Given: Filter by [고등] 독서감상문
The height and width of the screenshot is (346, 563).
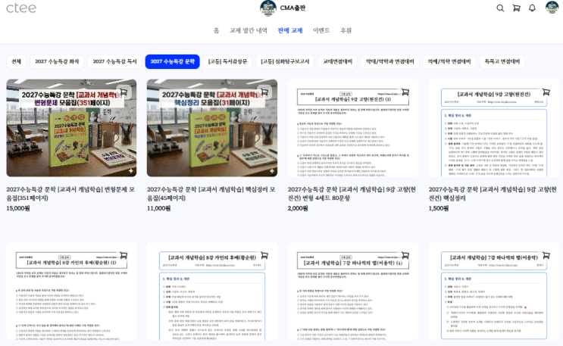Looking at the screenshot, I should [x=227, y=62].
